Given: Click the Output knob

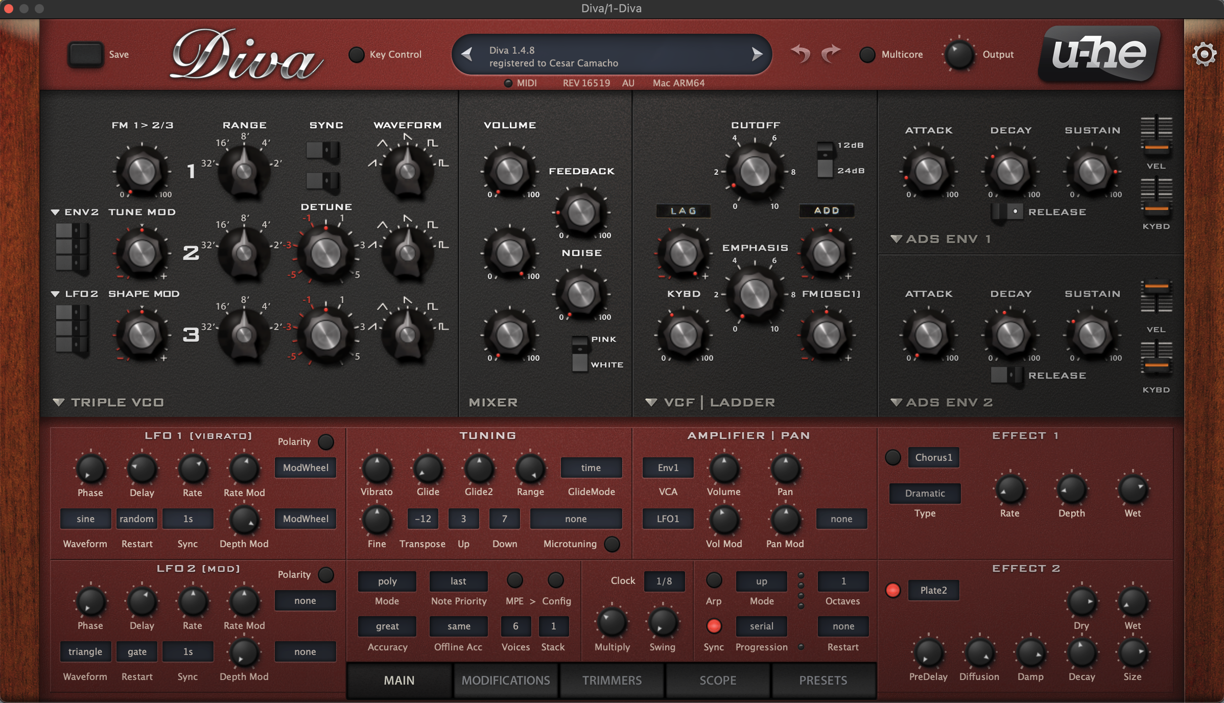Looking at the screenshot, I should pyautogui.click(x=959, y=55).
